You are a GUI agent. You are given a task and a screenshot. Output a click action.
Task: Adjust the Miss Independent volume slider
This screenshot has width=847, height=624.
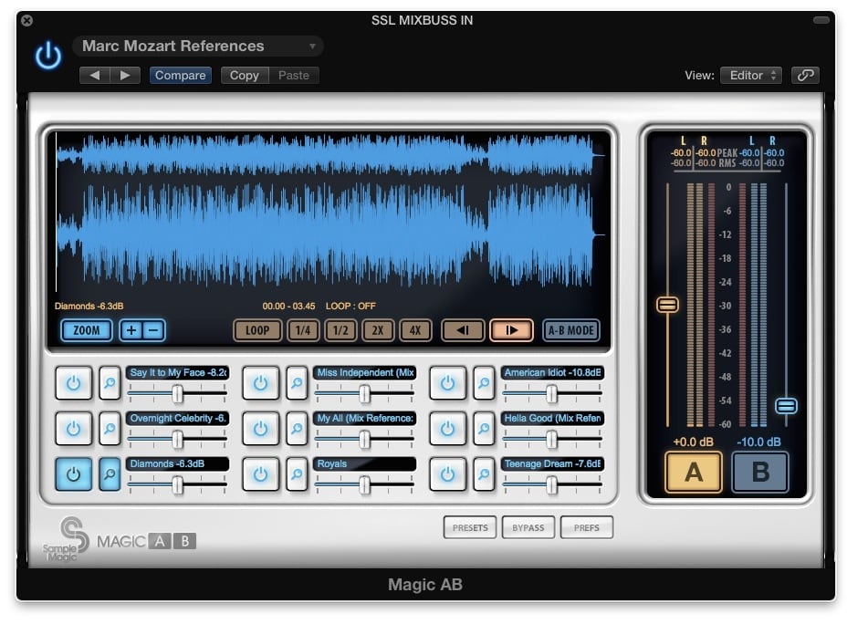[364, 394]
